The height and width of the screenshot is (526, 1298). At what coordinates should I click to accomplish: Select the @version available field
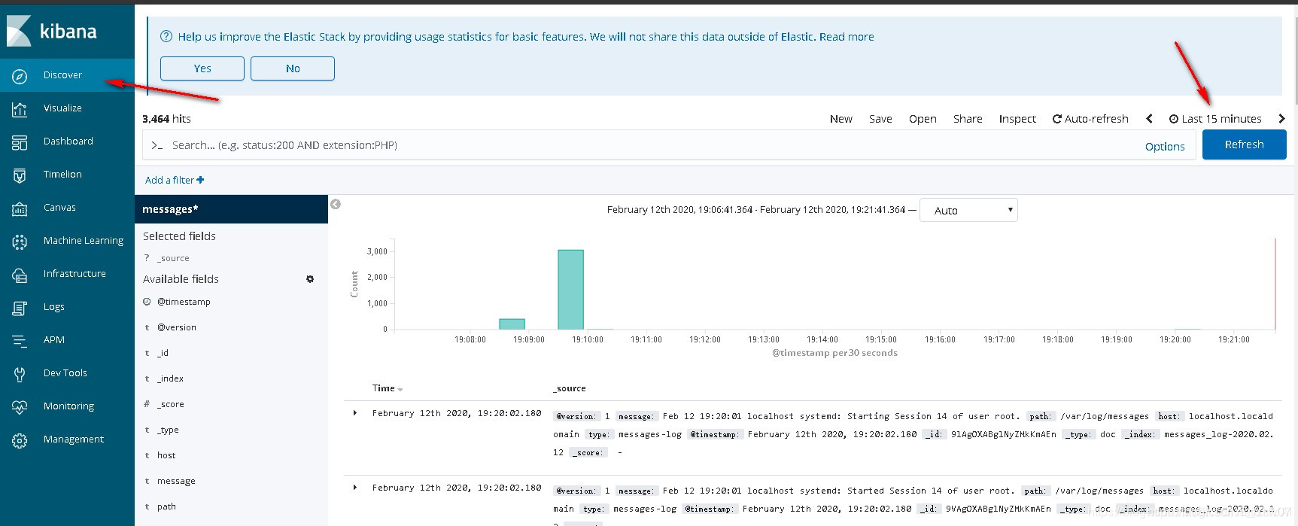pyautogui.click(x=177, y=327)
